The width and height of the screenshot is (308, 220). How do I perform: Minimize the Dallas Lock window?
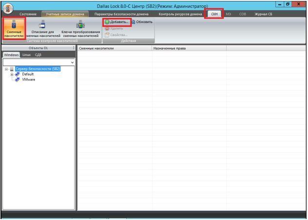[x=280, y=4]
